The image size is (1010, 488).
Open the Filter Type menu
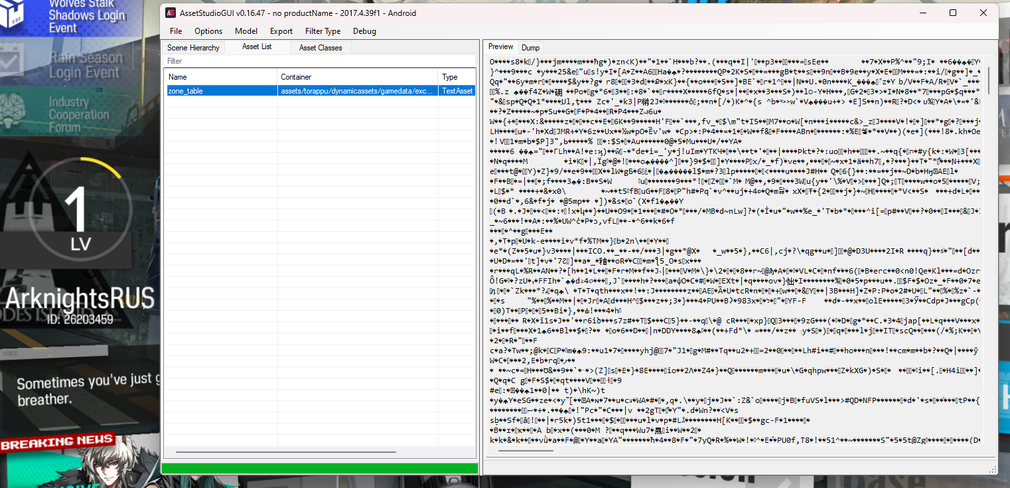323,31
